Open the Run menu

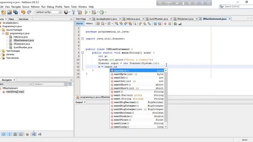[x=43, y=7]
